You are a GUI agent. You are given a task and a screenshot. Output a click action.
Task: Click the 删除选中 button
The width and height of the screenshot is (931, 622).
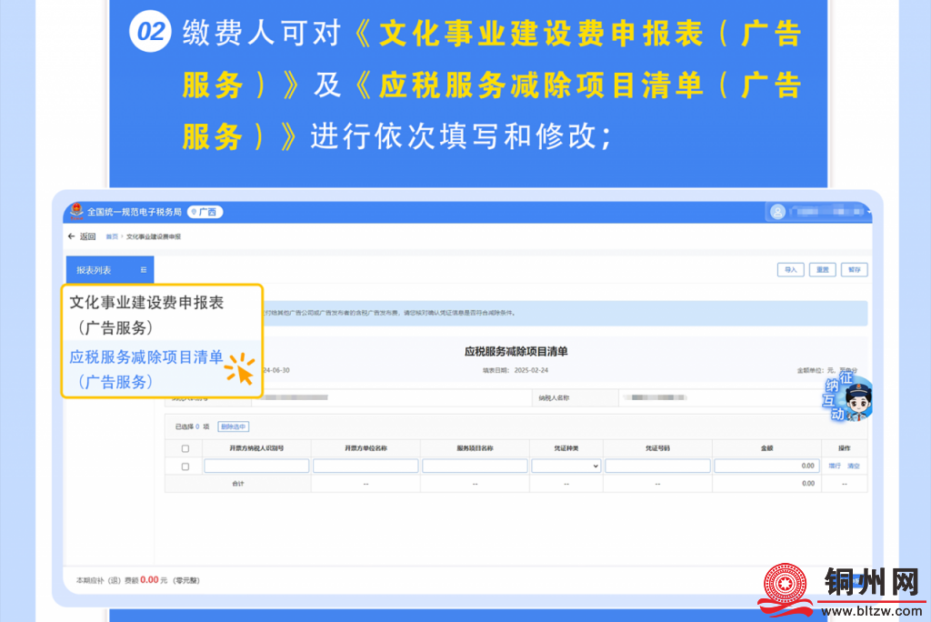point(234,426)
